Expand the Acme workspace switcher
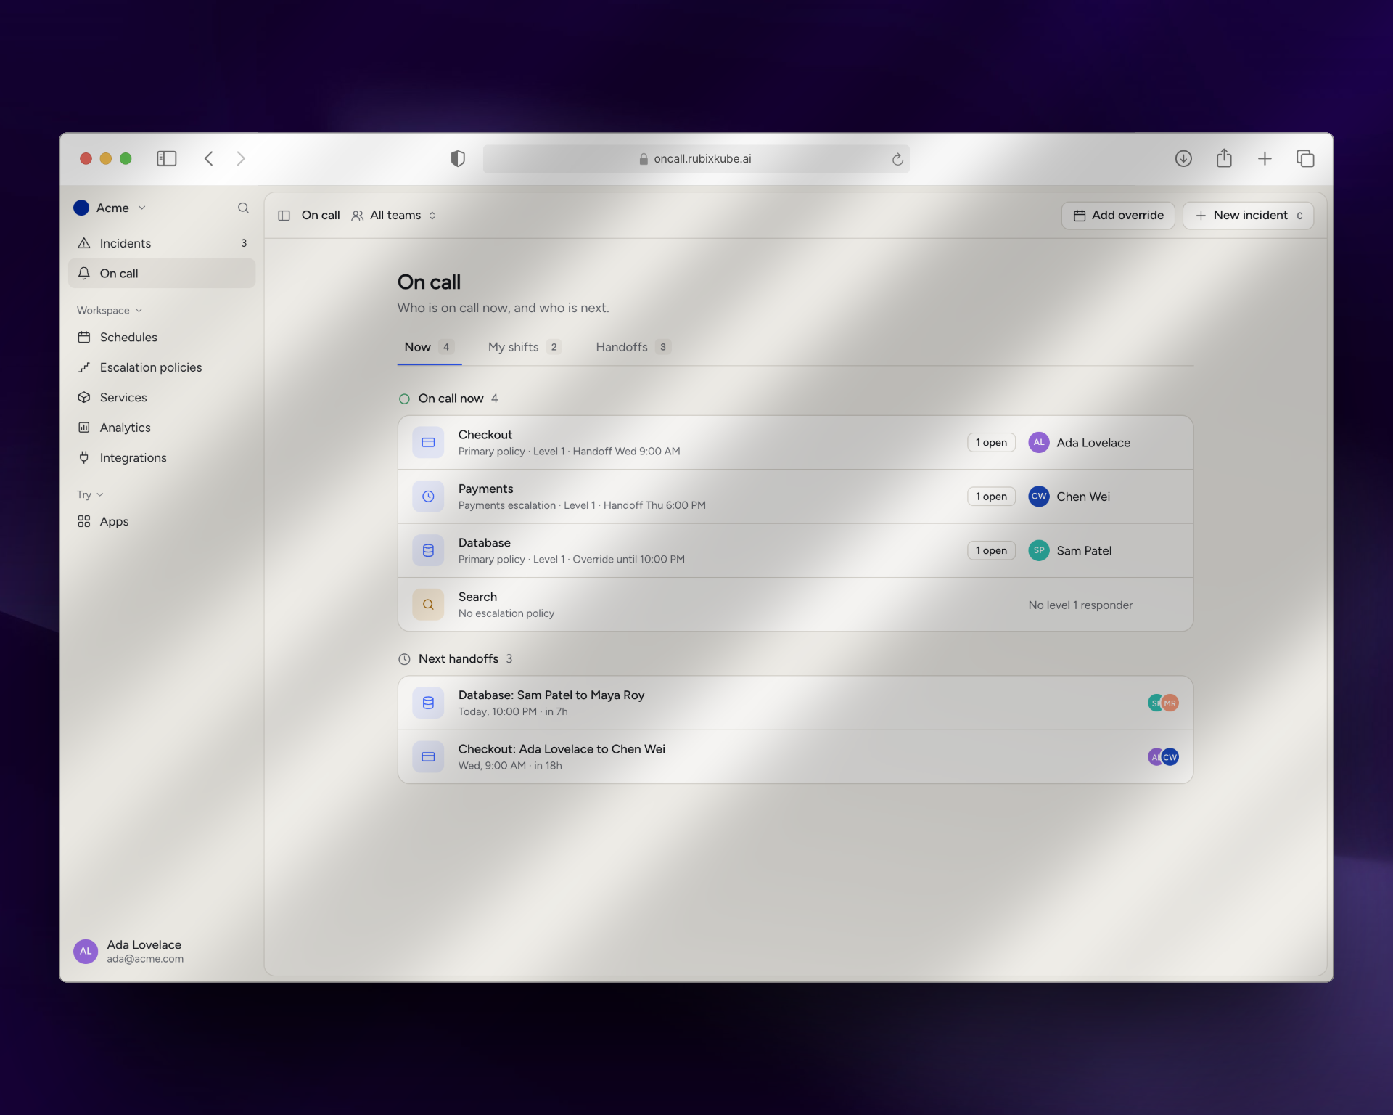1393x1115 pixels. pyautogui.click(x=110, y=208)
